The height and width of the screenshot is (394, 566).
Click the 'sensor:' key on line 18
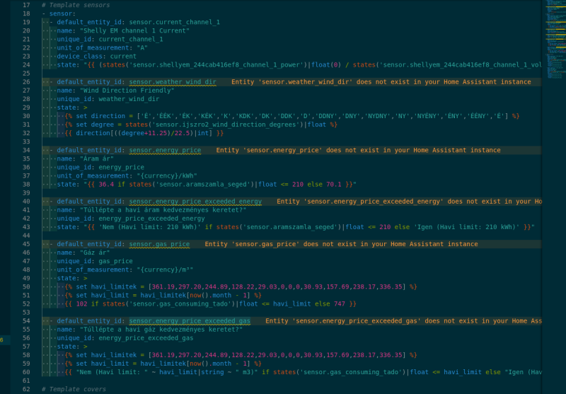coord(62,13)
